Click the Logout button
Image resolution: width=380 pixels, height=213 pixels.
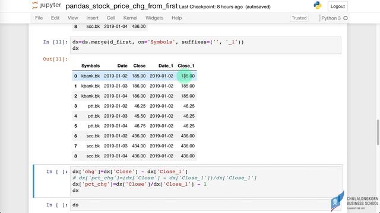[x=338, y=7]
